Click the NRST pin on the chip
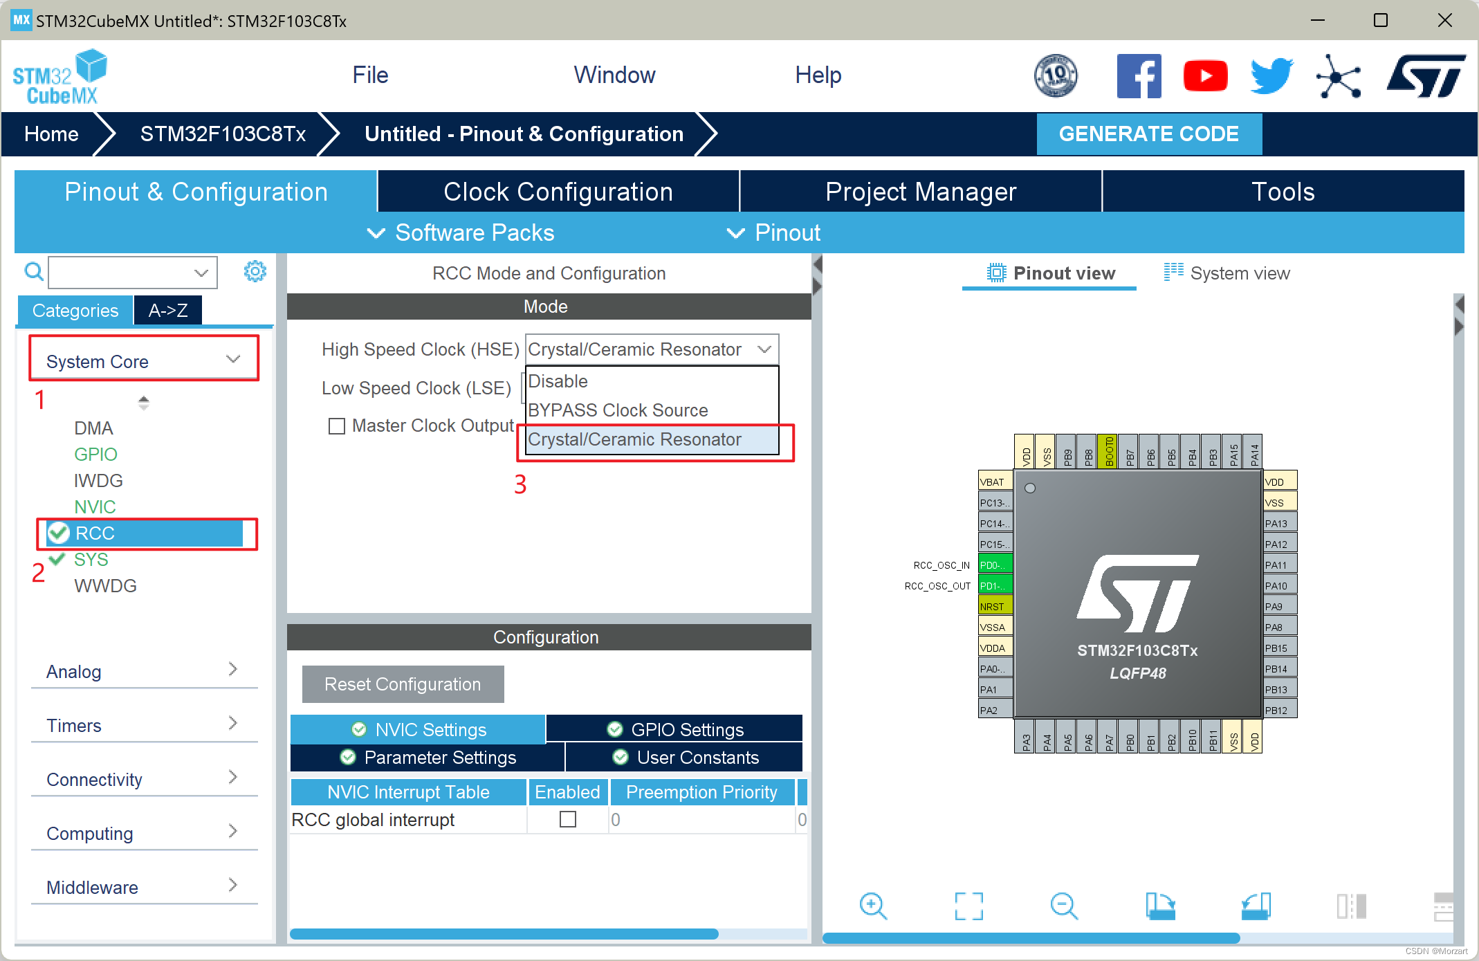Image resolution: width=1479 pixels, height=961 pixels. pyautogui.click(x=995, y=606)
